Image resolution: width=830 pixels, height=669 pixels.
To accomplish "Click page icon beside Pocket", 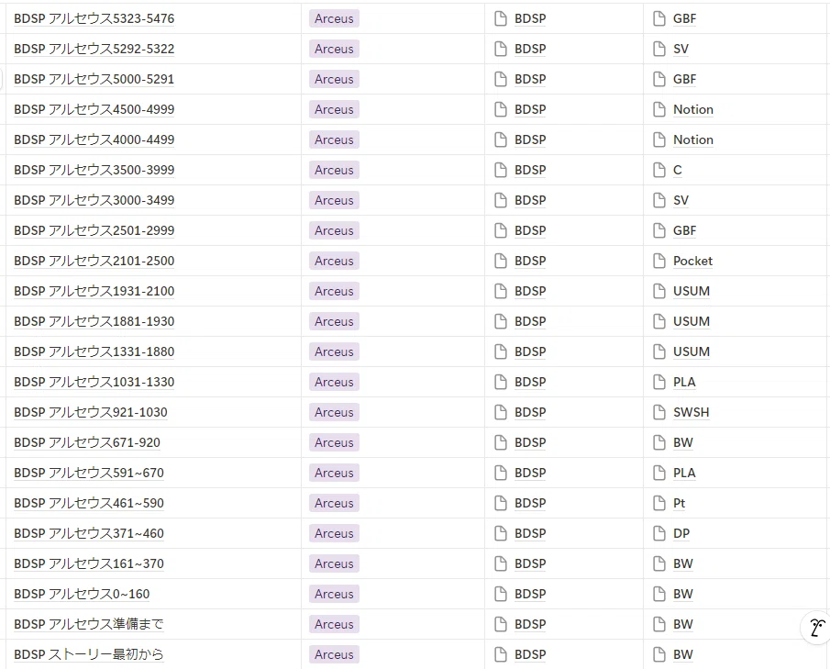I will click(659, 261).
